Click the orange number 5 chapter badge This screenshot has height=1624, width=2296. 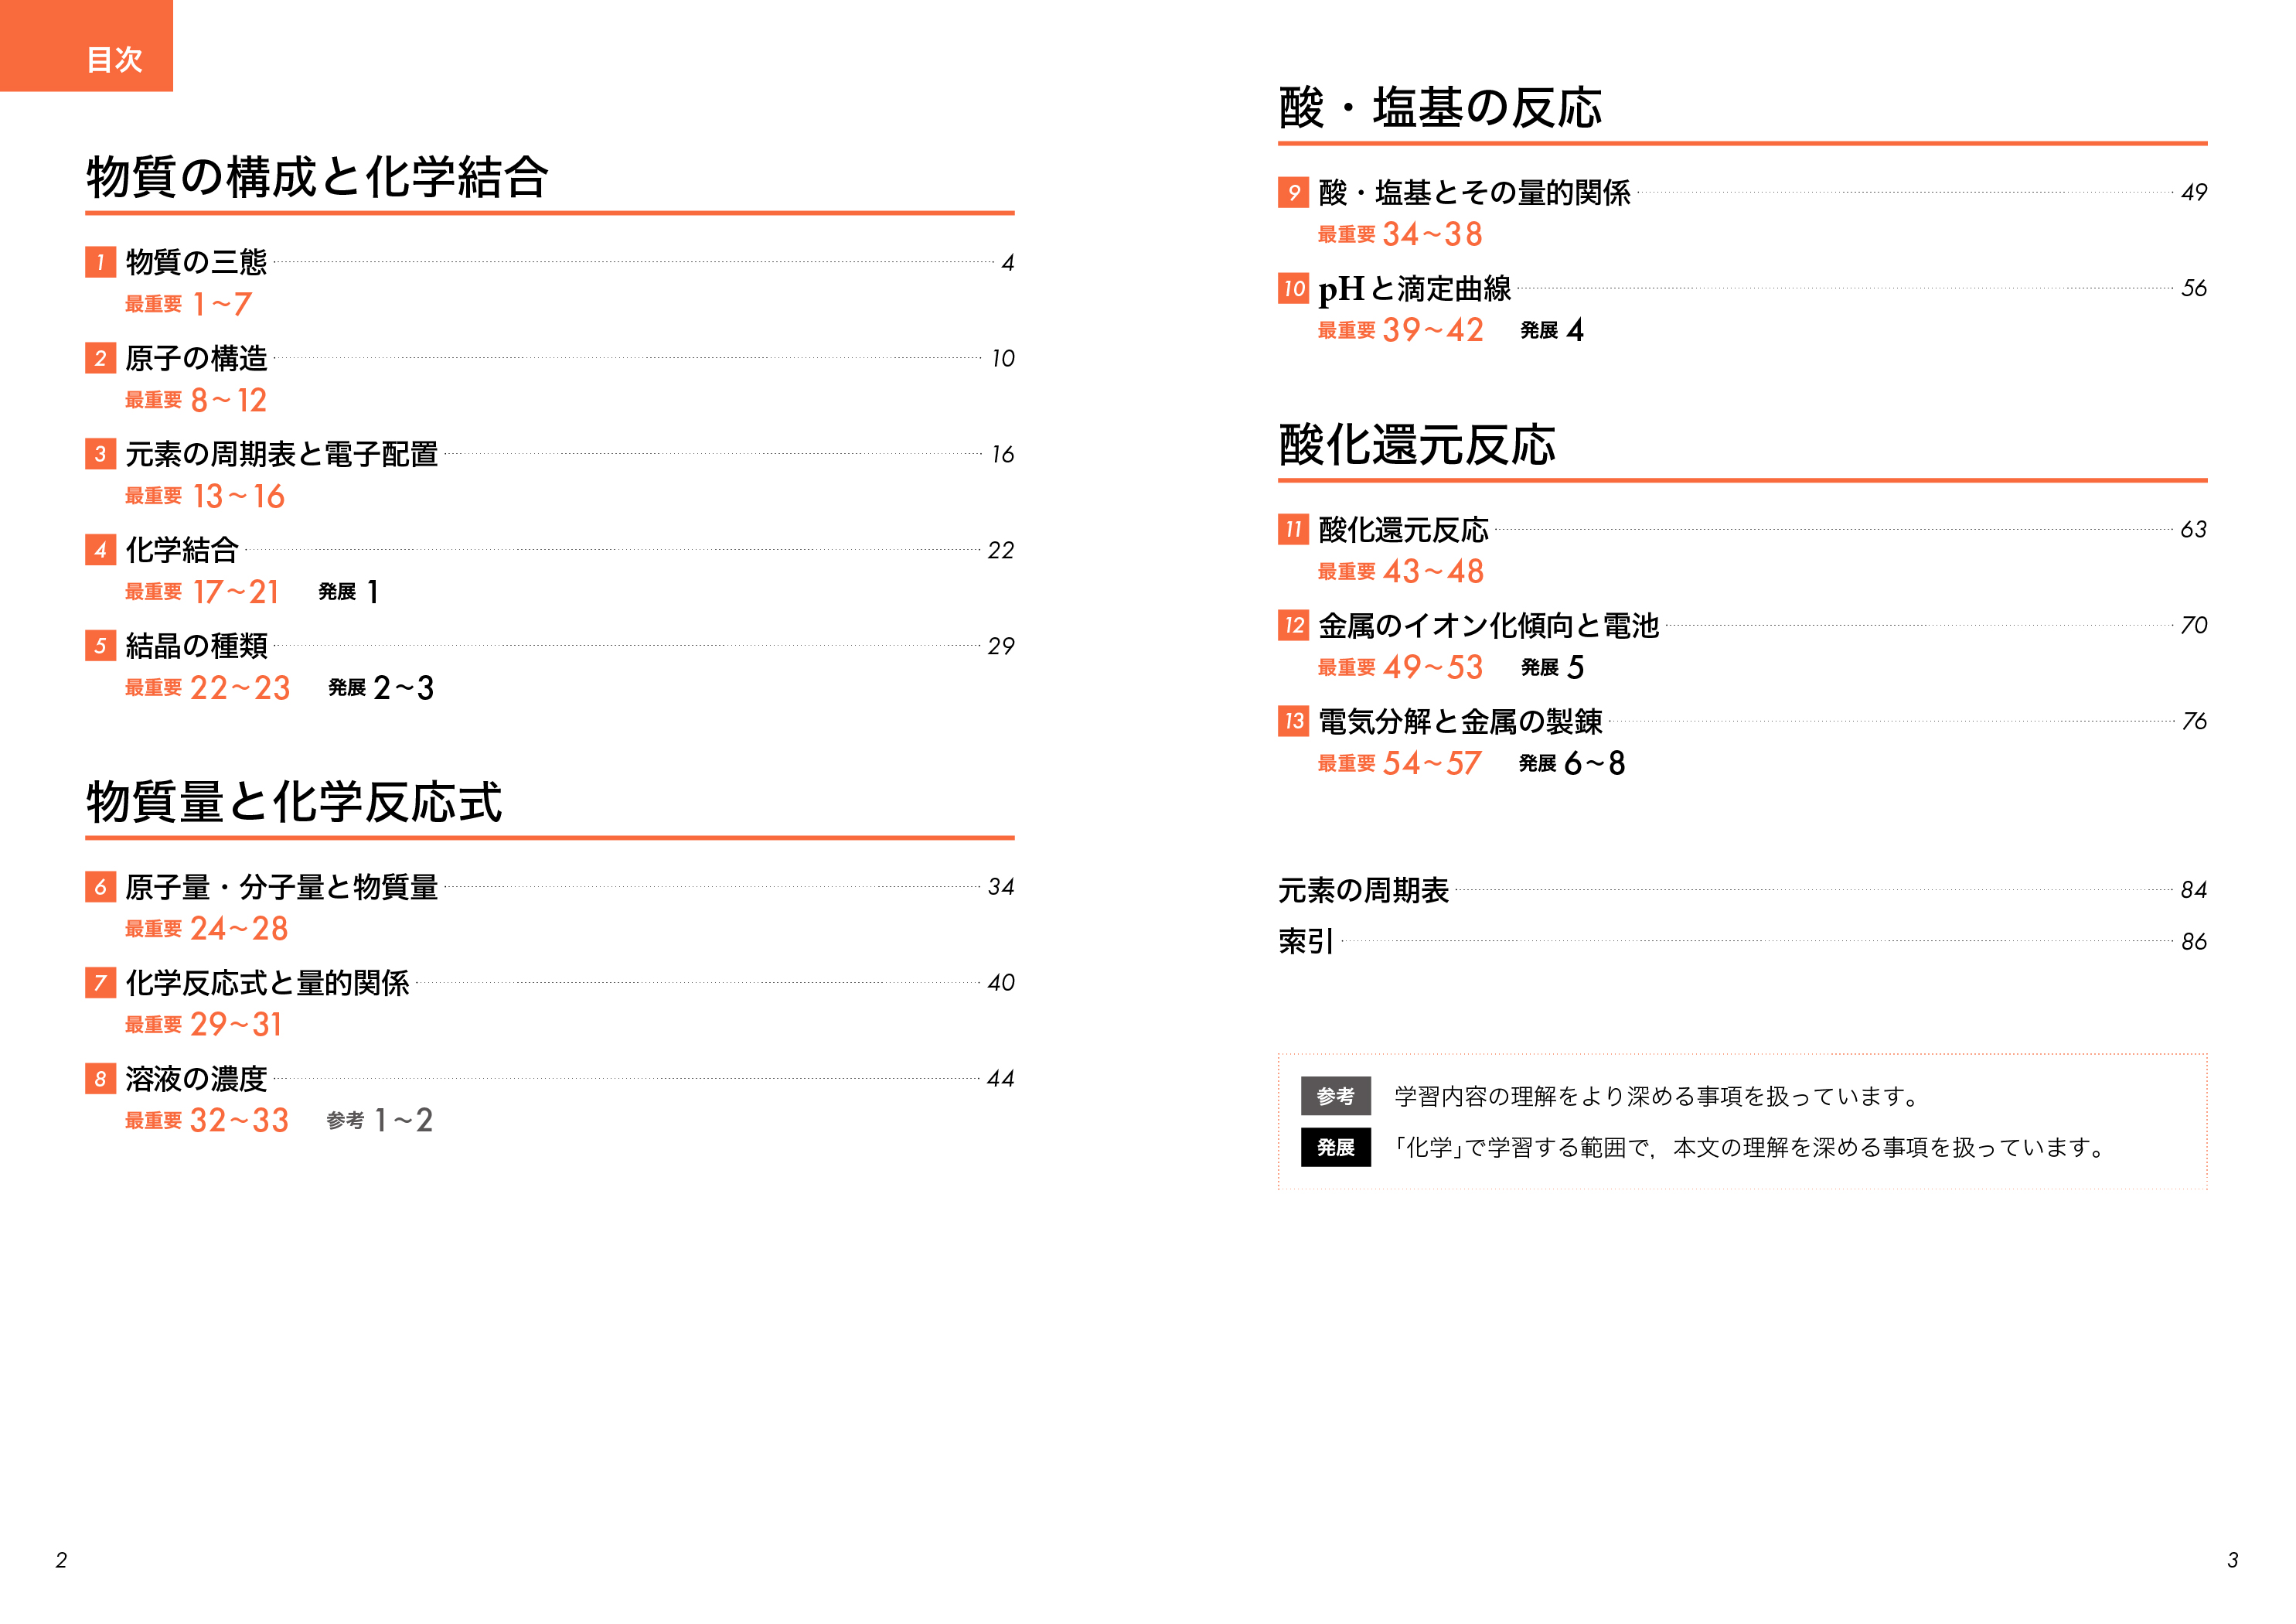point(100,647)
